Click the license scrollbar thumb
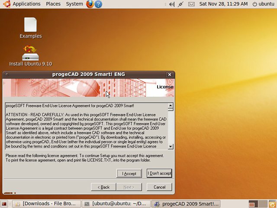 [171, 110]
